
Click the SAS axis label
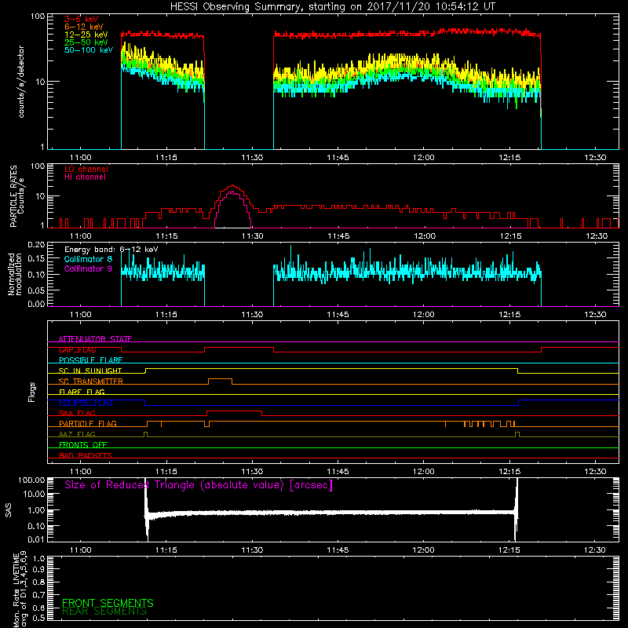8,510
